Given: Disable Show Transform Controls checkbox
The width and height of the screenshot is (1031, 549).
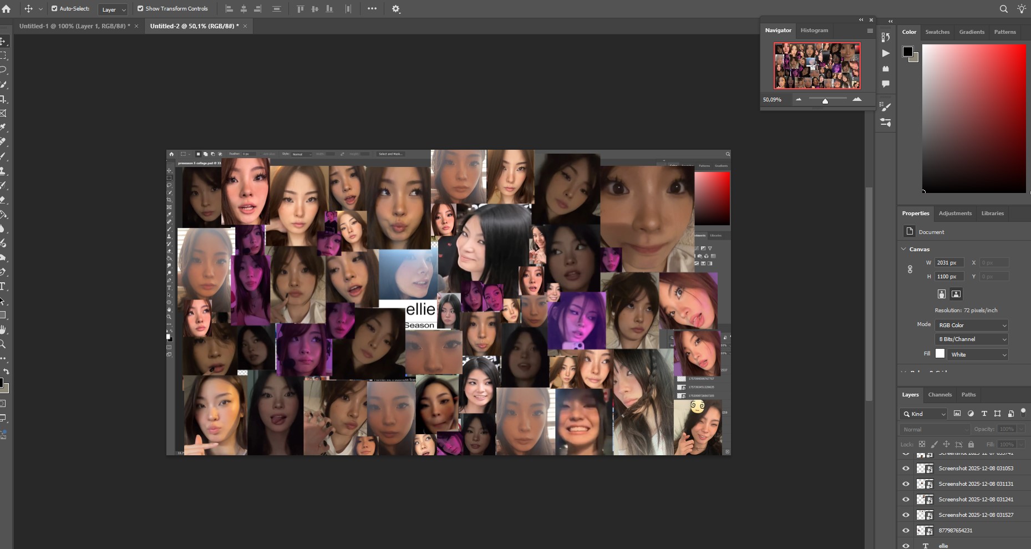Looking at the screenshot, I should (x=140, y=9).
